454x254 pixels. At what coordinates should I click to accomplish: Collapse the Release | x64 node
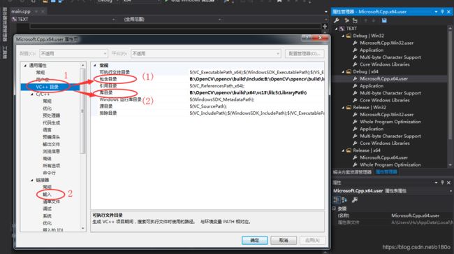click(x=343, y=150)
